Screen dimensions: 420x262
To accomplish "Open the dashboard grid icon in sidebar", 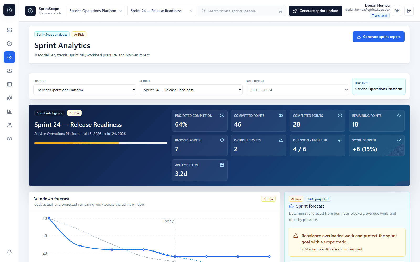I will tap(9, 30).
